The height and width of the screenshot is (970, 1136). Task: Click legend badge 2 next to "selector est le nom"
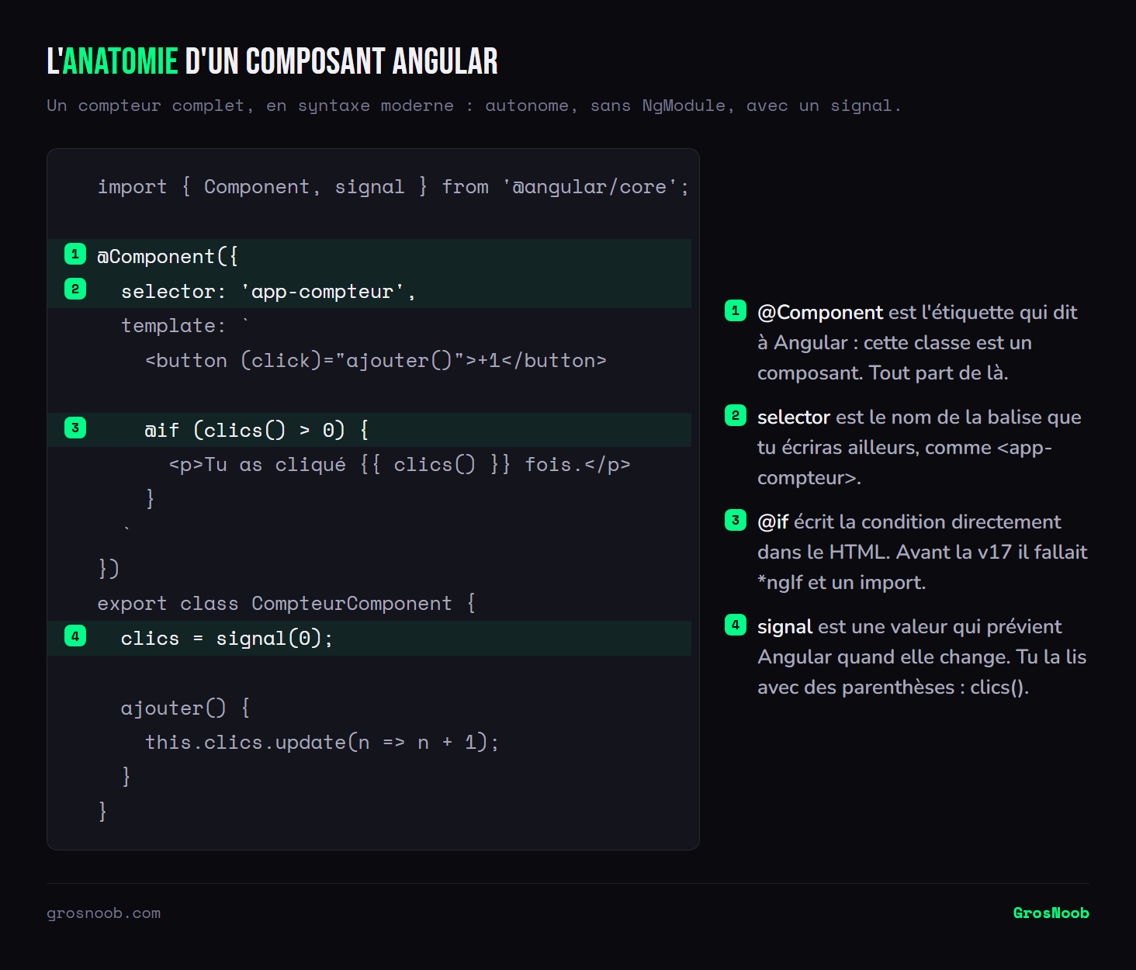point(736,415)
